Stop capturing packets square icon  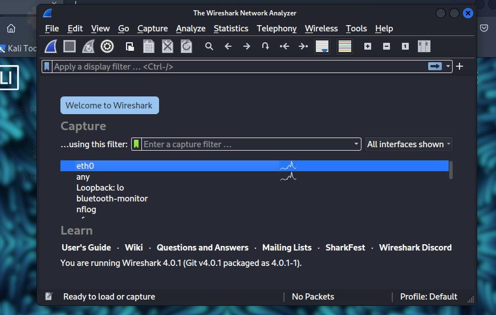(70, 47)
